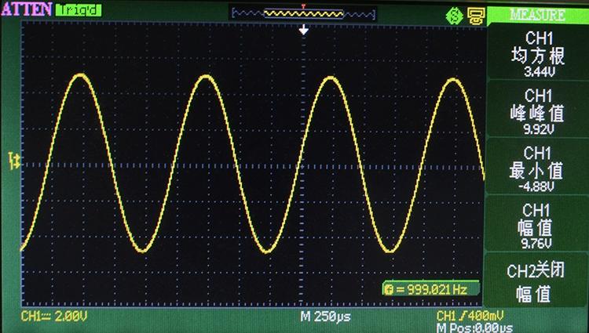
Task: Click the CH1 2.00V vertical scale readout
Action: (x=55, y=316)
